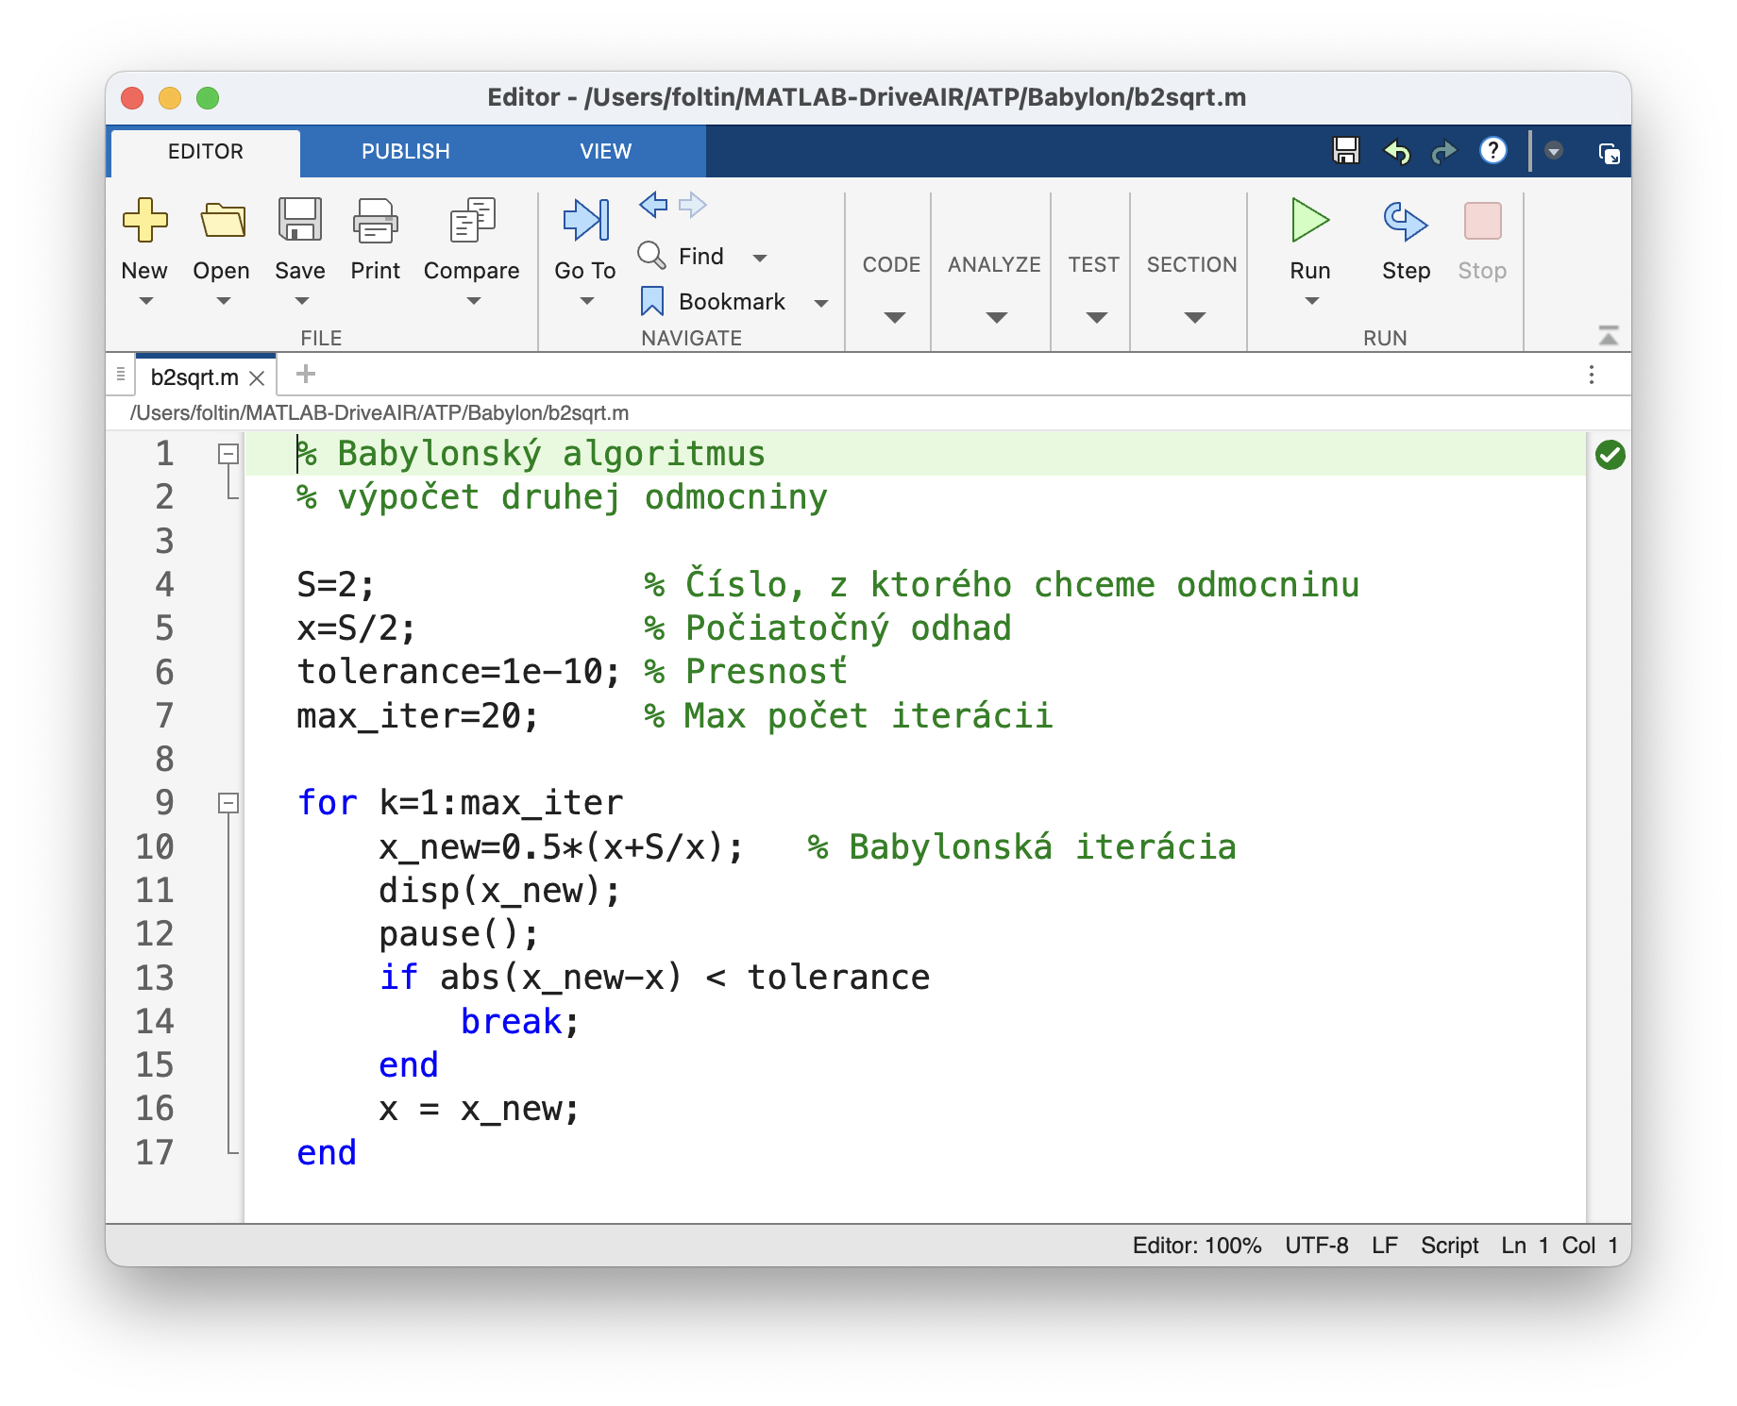
Task: Expand the Open dropdown arrow
Action: (x=223, y=302)
